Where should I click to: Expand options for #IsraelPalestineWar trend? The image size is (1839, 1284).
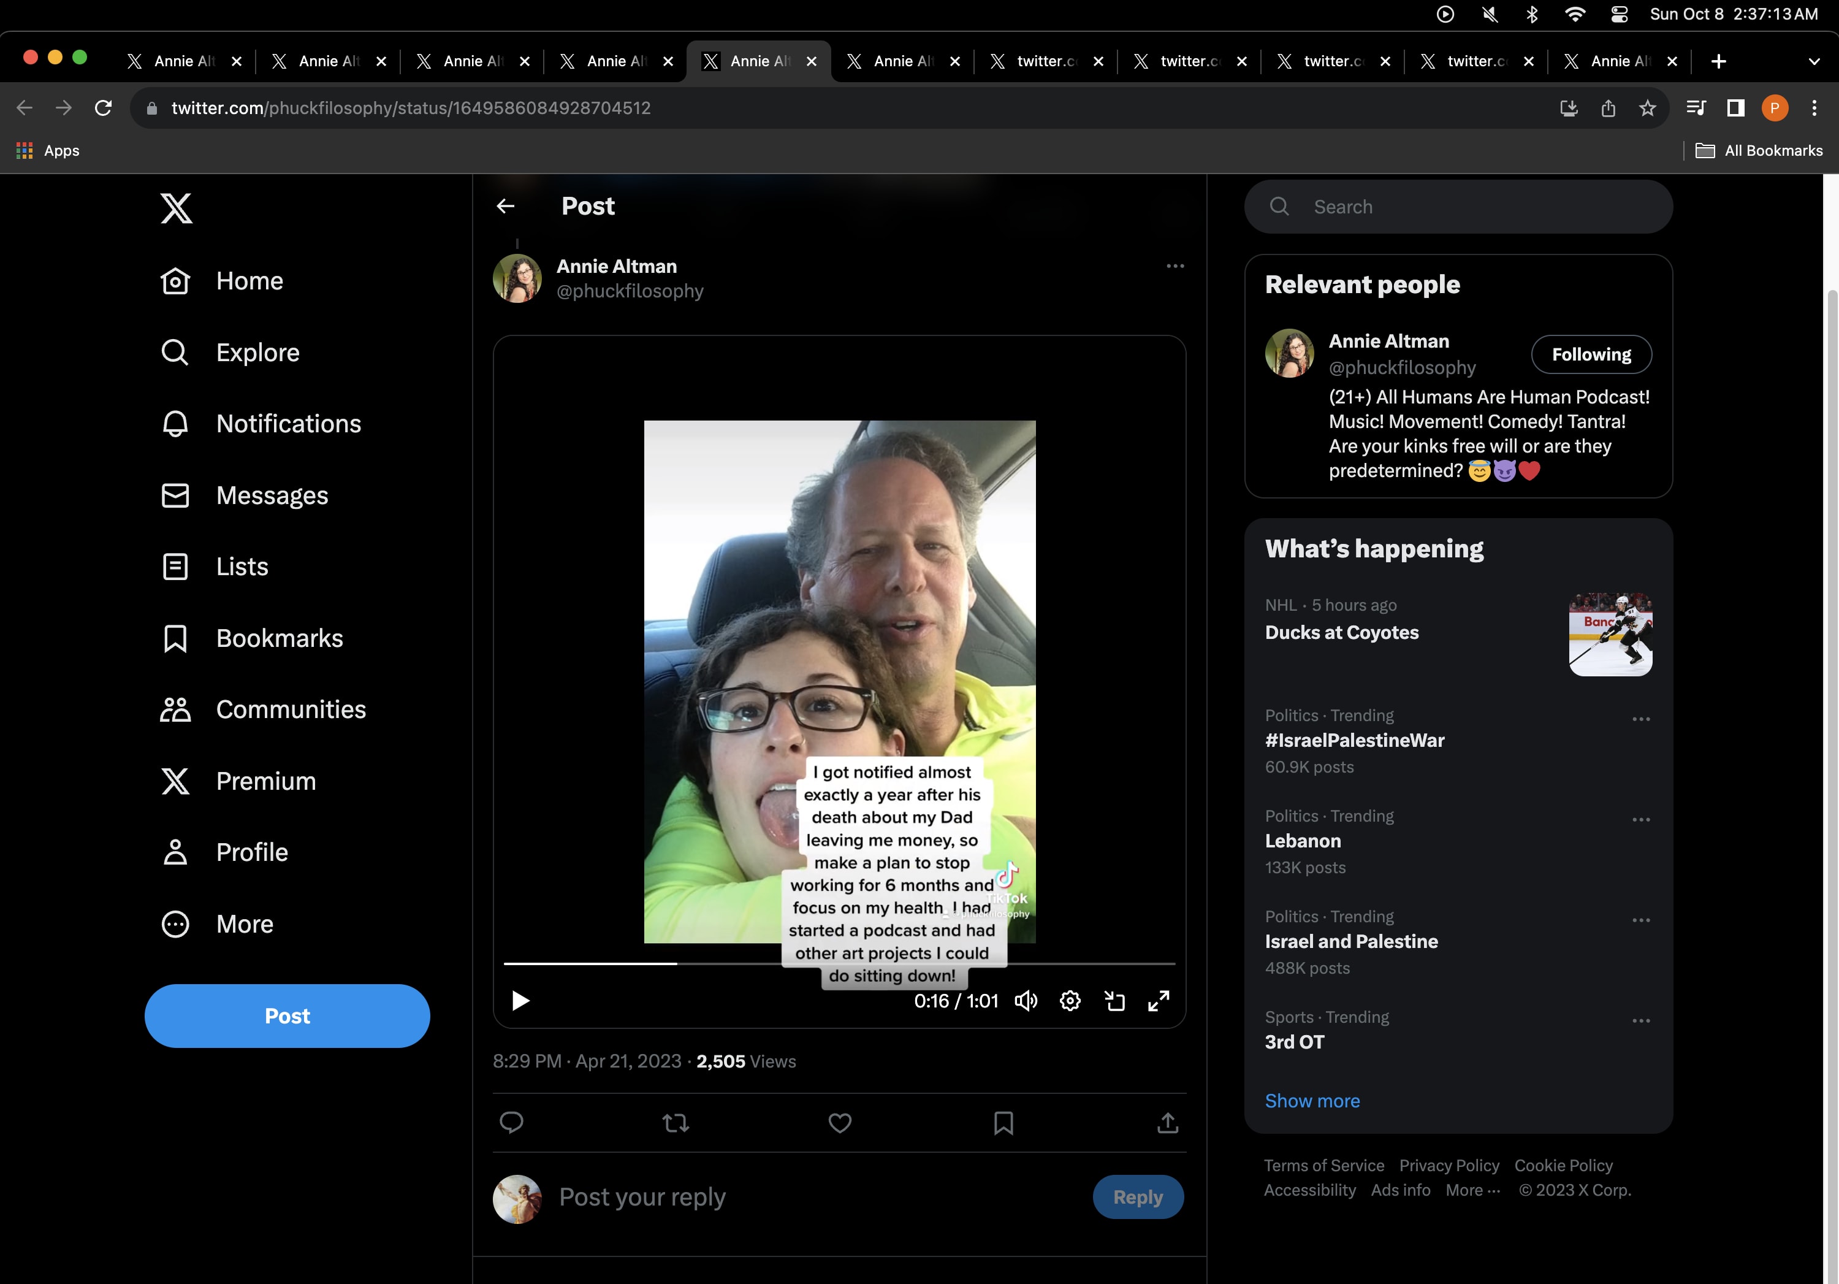(1640, 719)
